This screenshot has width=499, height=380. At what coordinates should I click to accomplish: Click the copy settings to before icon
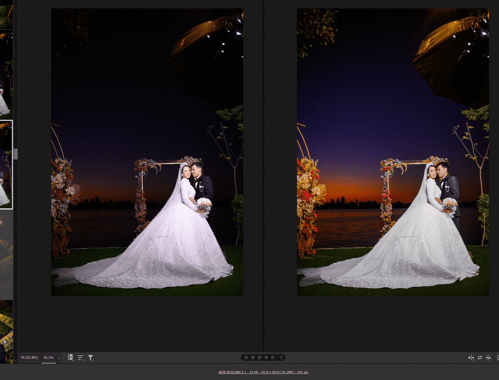tap(488, 358)
